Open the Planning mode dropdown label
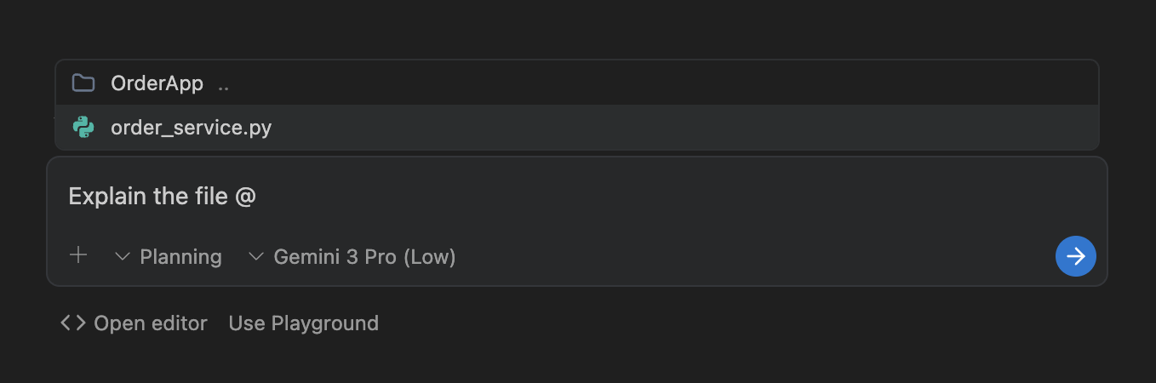Image resolution: width=1156 pixels, height=383 pixels. [180, 257]
